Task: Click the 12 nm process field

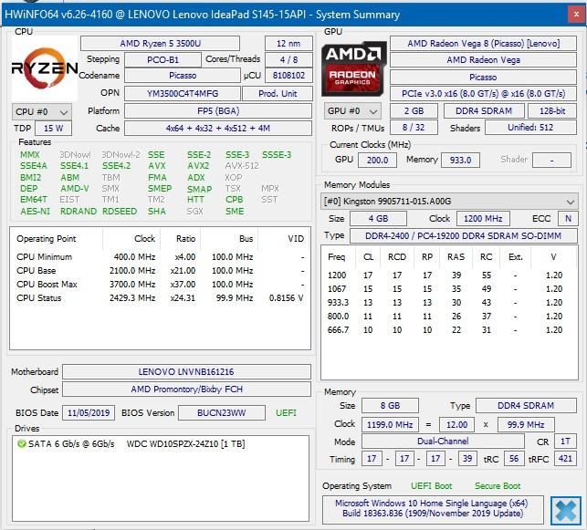Action: pos(288,44)
